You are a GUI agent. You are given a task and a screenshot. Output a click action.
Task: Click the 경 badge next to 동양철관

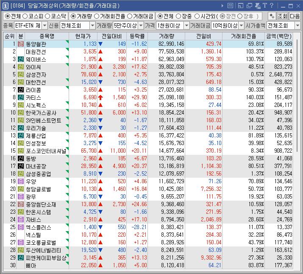(x=21, y=44)
